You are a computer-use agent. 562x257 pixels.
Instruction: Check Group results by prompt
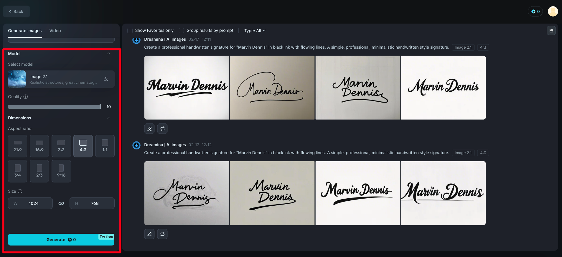point(182,31)
